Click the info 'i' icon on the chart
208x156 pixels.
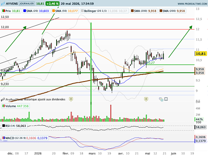[x=166, y=99]
